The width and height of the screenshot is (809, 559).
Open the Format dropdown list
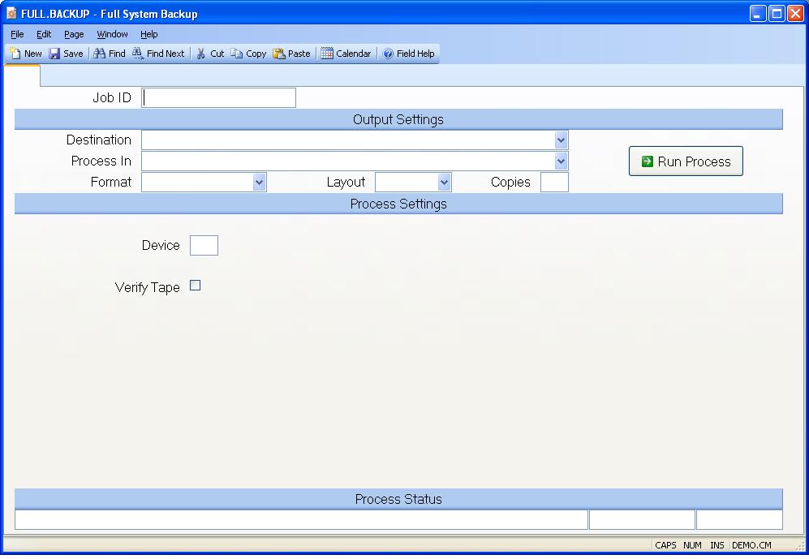click(259, 183)
